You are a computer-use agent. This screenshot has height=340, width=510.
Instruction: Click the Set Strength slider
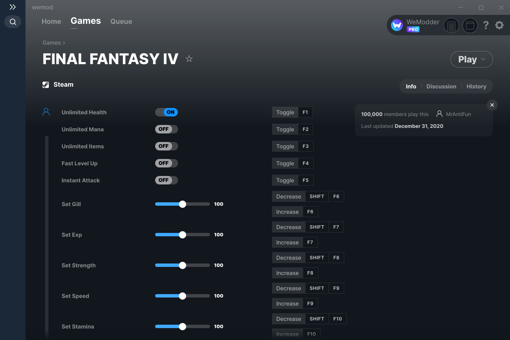[x=182, y=265]
